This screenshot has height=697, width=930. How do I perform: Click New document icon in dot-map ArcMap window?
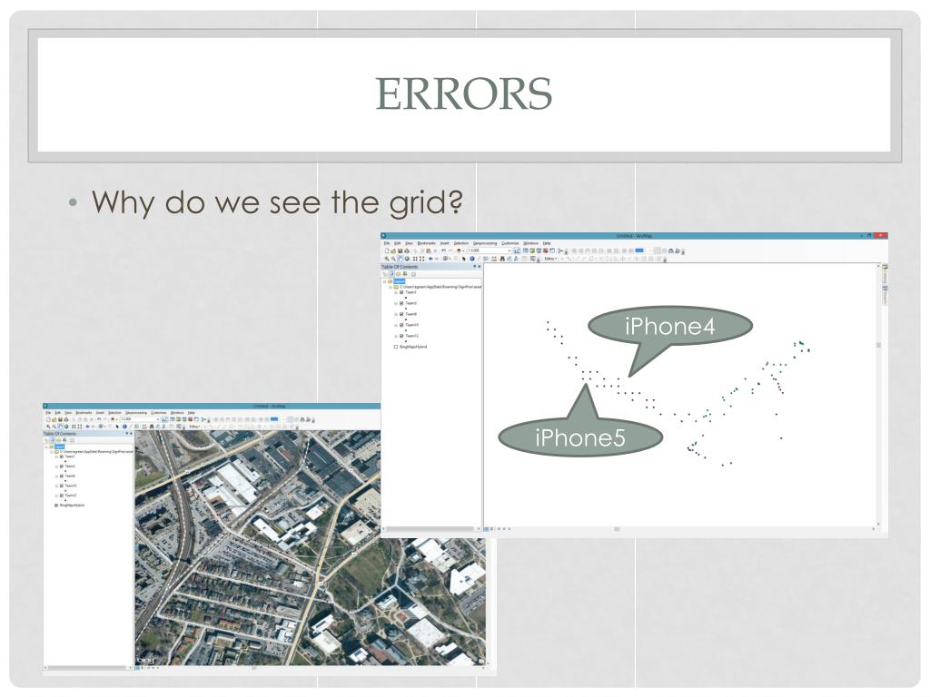coord(387,250)
